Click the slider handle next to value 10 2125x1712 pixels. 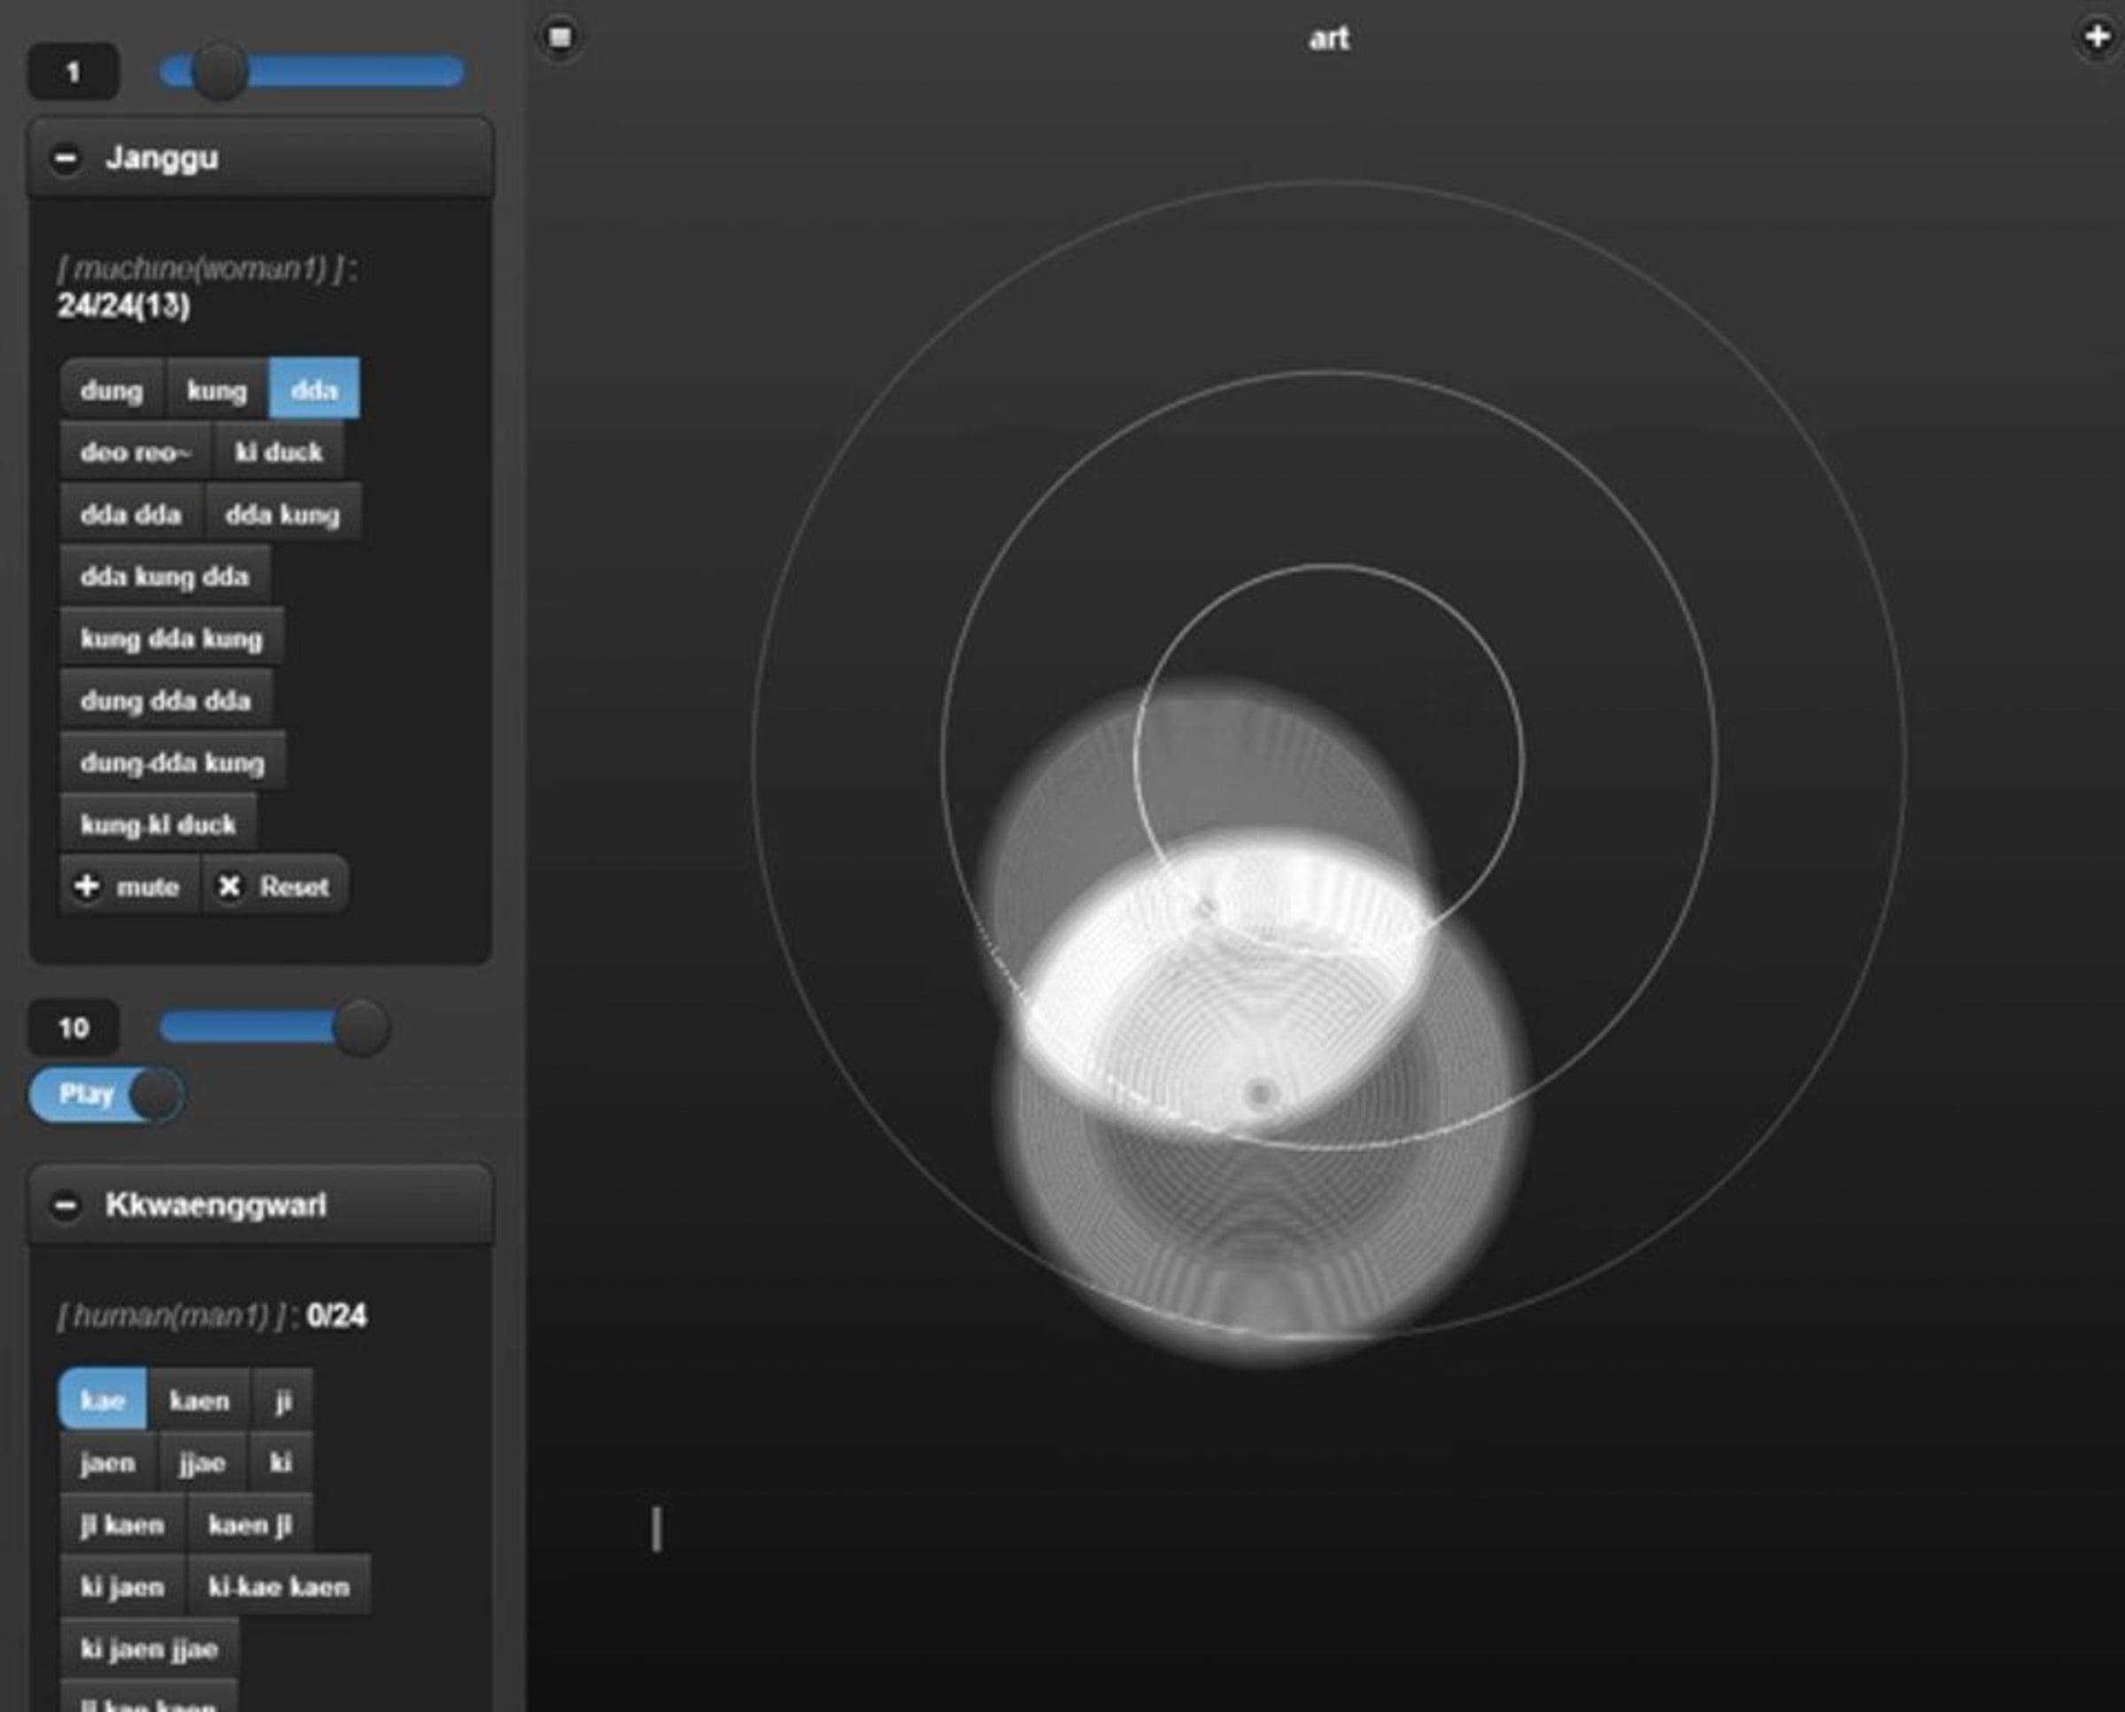click(x=362, y=1027)
